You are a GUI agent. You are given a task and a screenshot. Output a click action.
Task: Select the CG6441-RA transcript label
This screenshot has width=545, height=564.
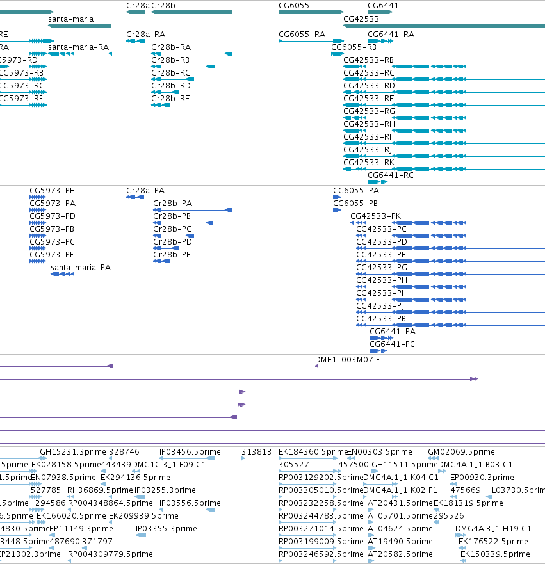point(391,35)
